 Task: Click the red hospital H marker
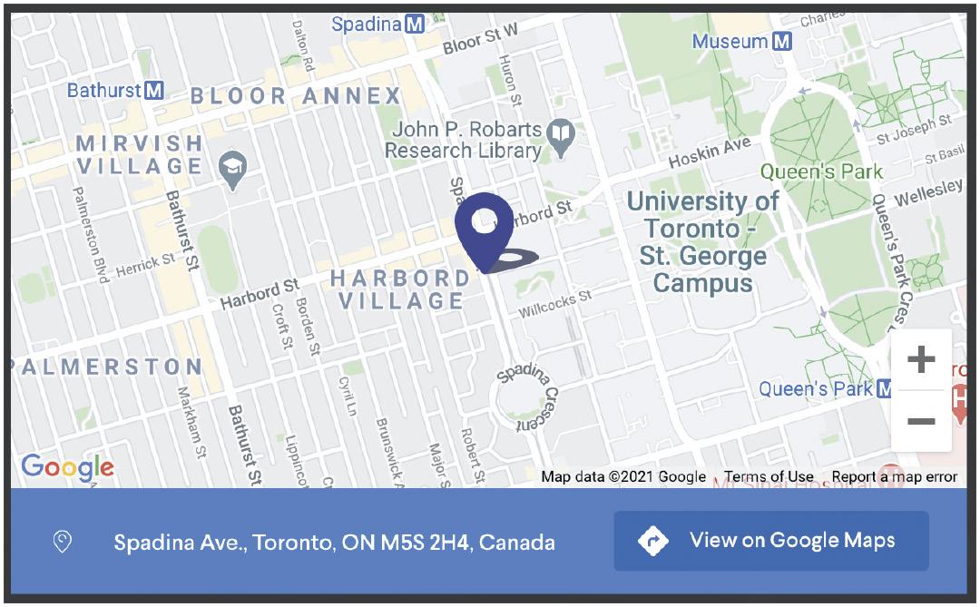tap(959, 399)
